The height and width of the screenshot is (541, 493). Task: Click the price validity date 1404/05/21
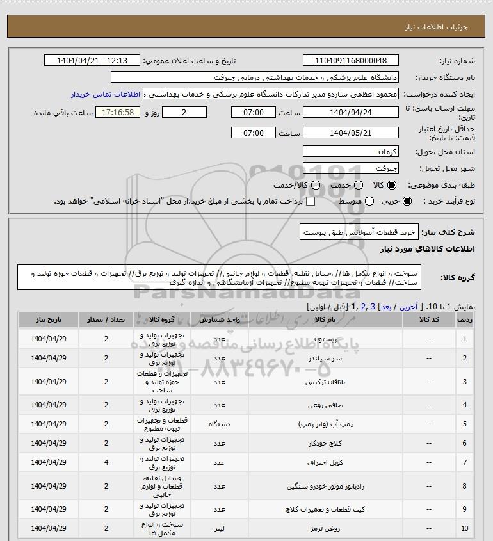(350, 133)
